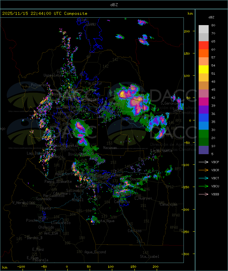Click the VBCT legend label
228x271 pixels.
coord(215,178)
